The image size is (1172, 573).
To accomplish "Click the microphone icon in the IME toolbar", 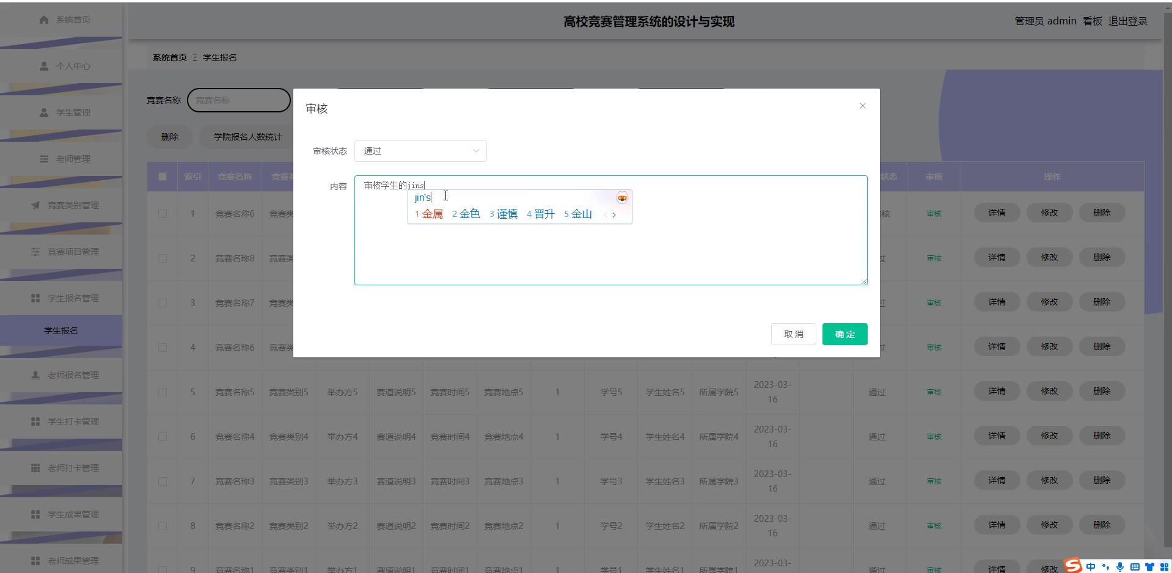I will pyautogui.click(x=1119, y=566).
